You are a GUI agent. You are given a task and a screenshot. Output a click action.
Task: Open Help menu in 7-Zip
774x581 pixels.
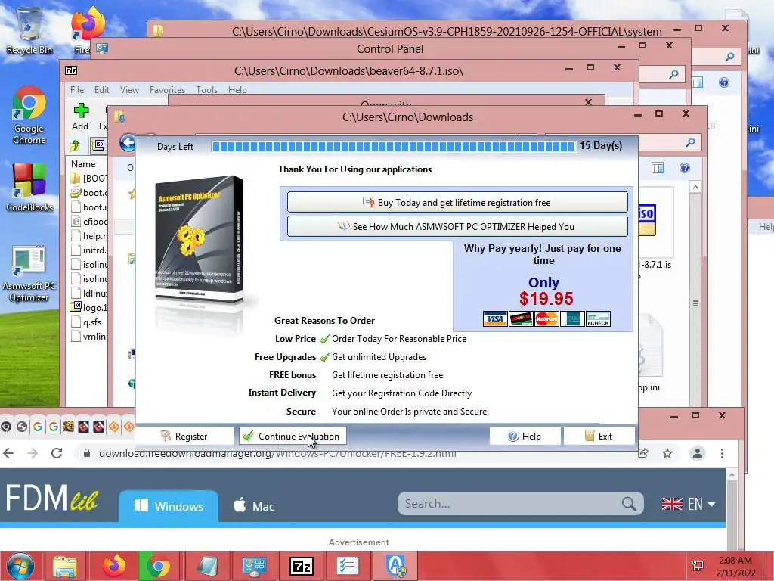point(237,90)
